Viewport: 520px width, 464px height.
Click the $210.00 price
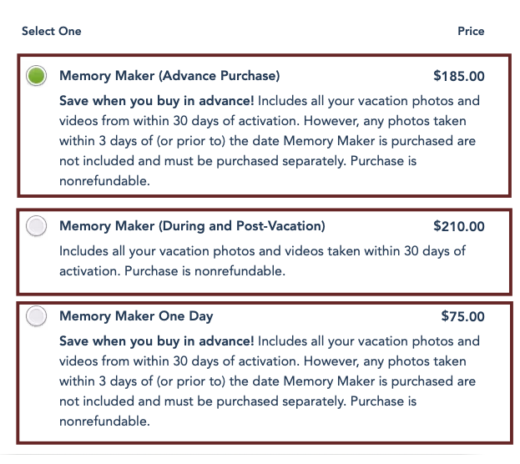tap(458, 226)
